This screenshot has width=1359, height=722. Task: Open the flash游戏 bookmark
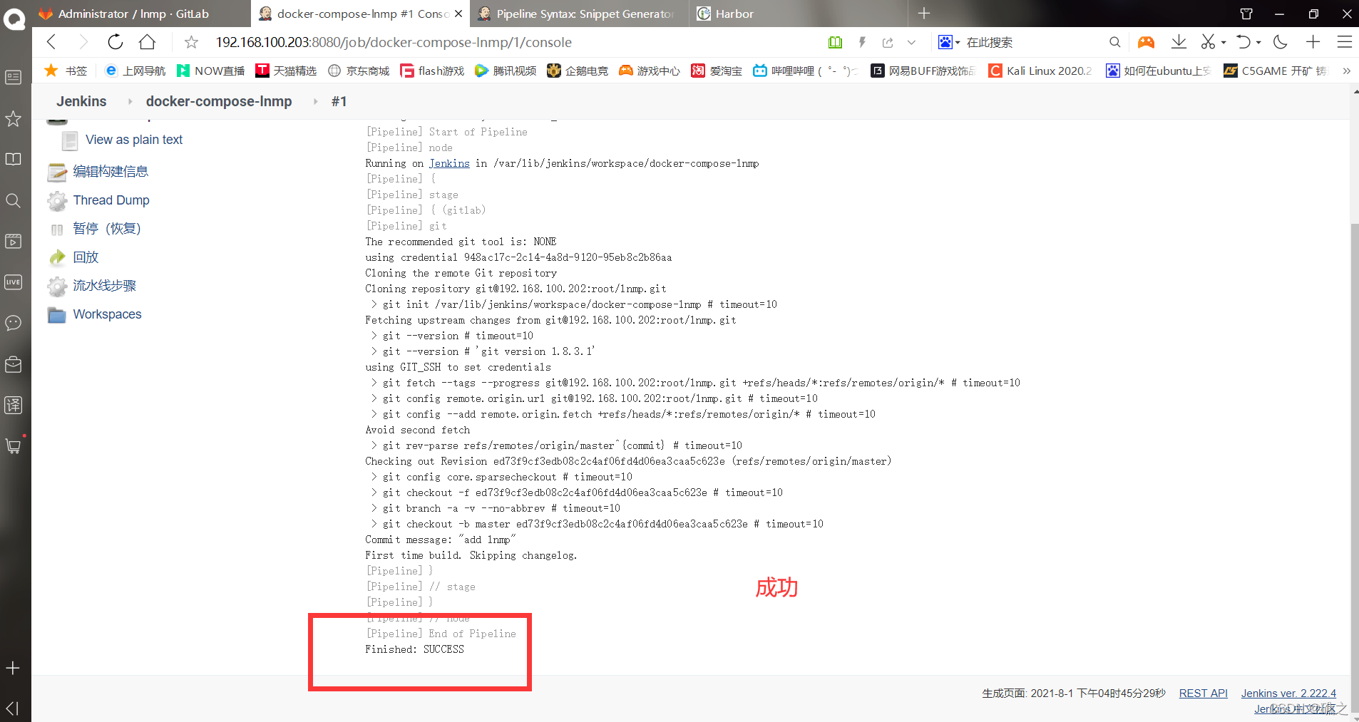pyautogui.click(x=432, y=71)
